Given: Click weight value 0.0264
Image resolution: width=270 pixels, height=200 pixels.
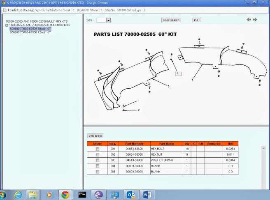Looking at the screenshot, I should click(230, 149).
